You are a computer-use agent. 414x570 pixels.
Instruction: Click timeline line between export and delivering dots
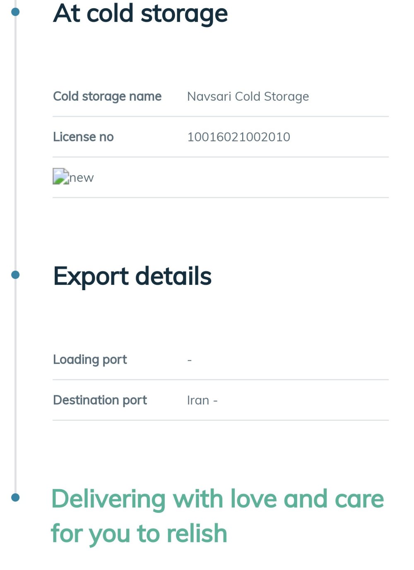pyautogui.click(x=15, y=386)
